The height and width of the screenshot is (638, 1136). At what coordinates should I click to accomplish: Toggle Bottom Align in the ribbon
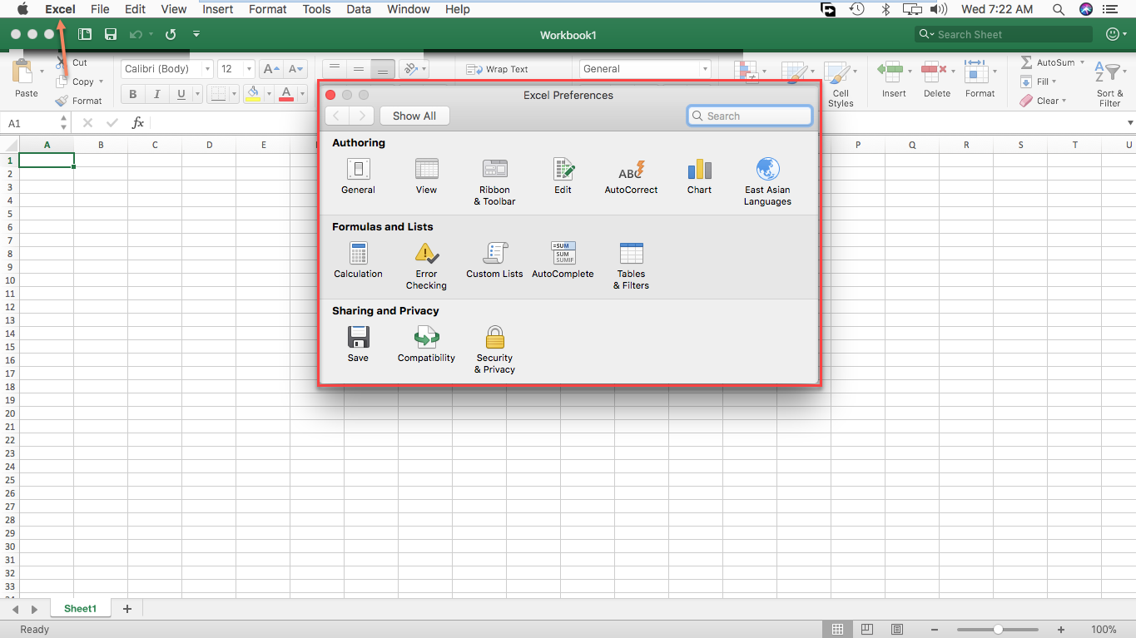pyautogui.click(x=383, y=69)
